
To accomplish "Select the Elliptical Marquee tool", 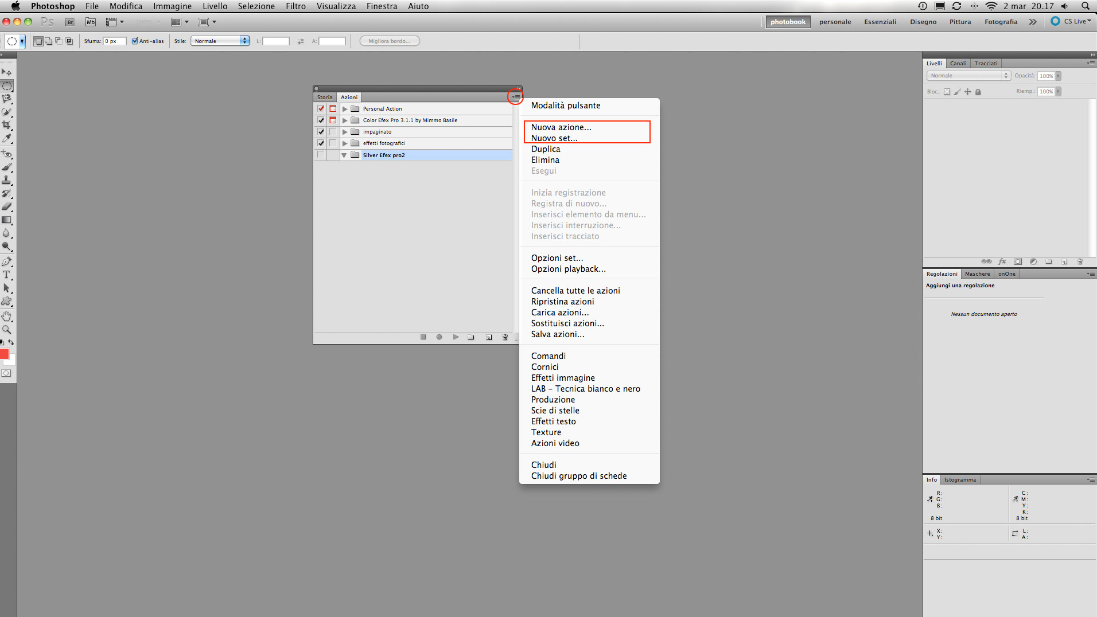I will (7, 86).
